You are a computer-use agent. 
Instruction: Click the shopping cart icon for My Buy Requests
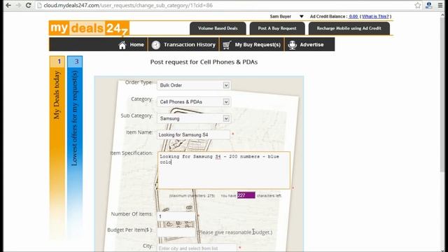click(x=227, y=45)
